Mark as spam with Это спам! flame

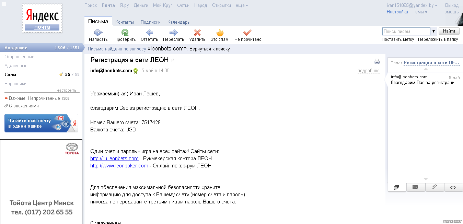pos(220,33)
